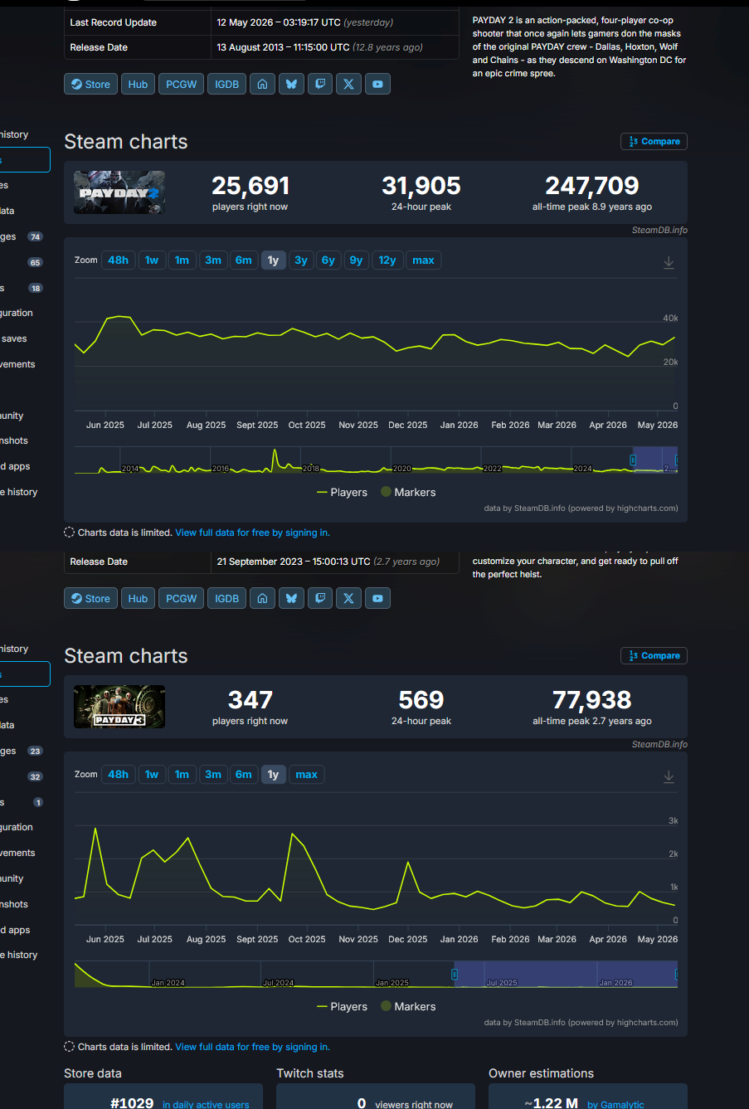Open sign-in link below PAYDAY 3 chart

tap(252, 1047)
